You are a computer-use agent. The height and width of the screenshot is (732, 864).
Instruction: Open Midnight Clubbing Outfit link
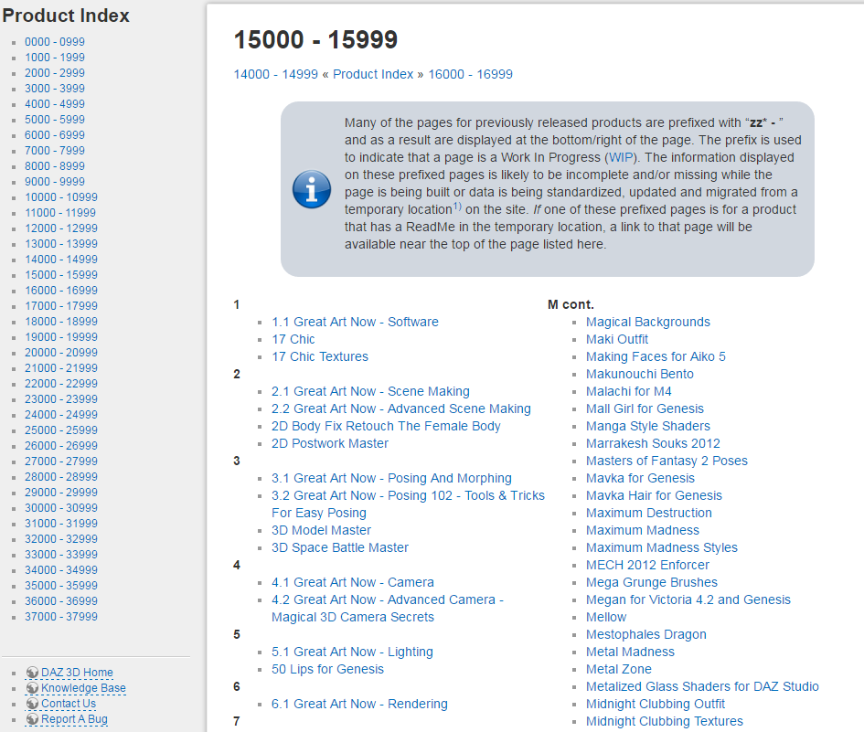[x=656, y=704]
